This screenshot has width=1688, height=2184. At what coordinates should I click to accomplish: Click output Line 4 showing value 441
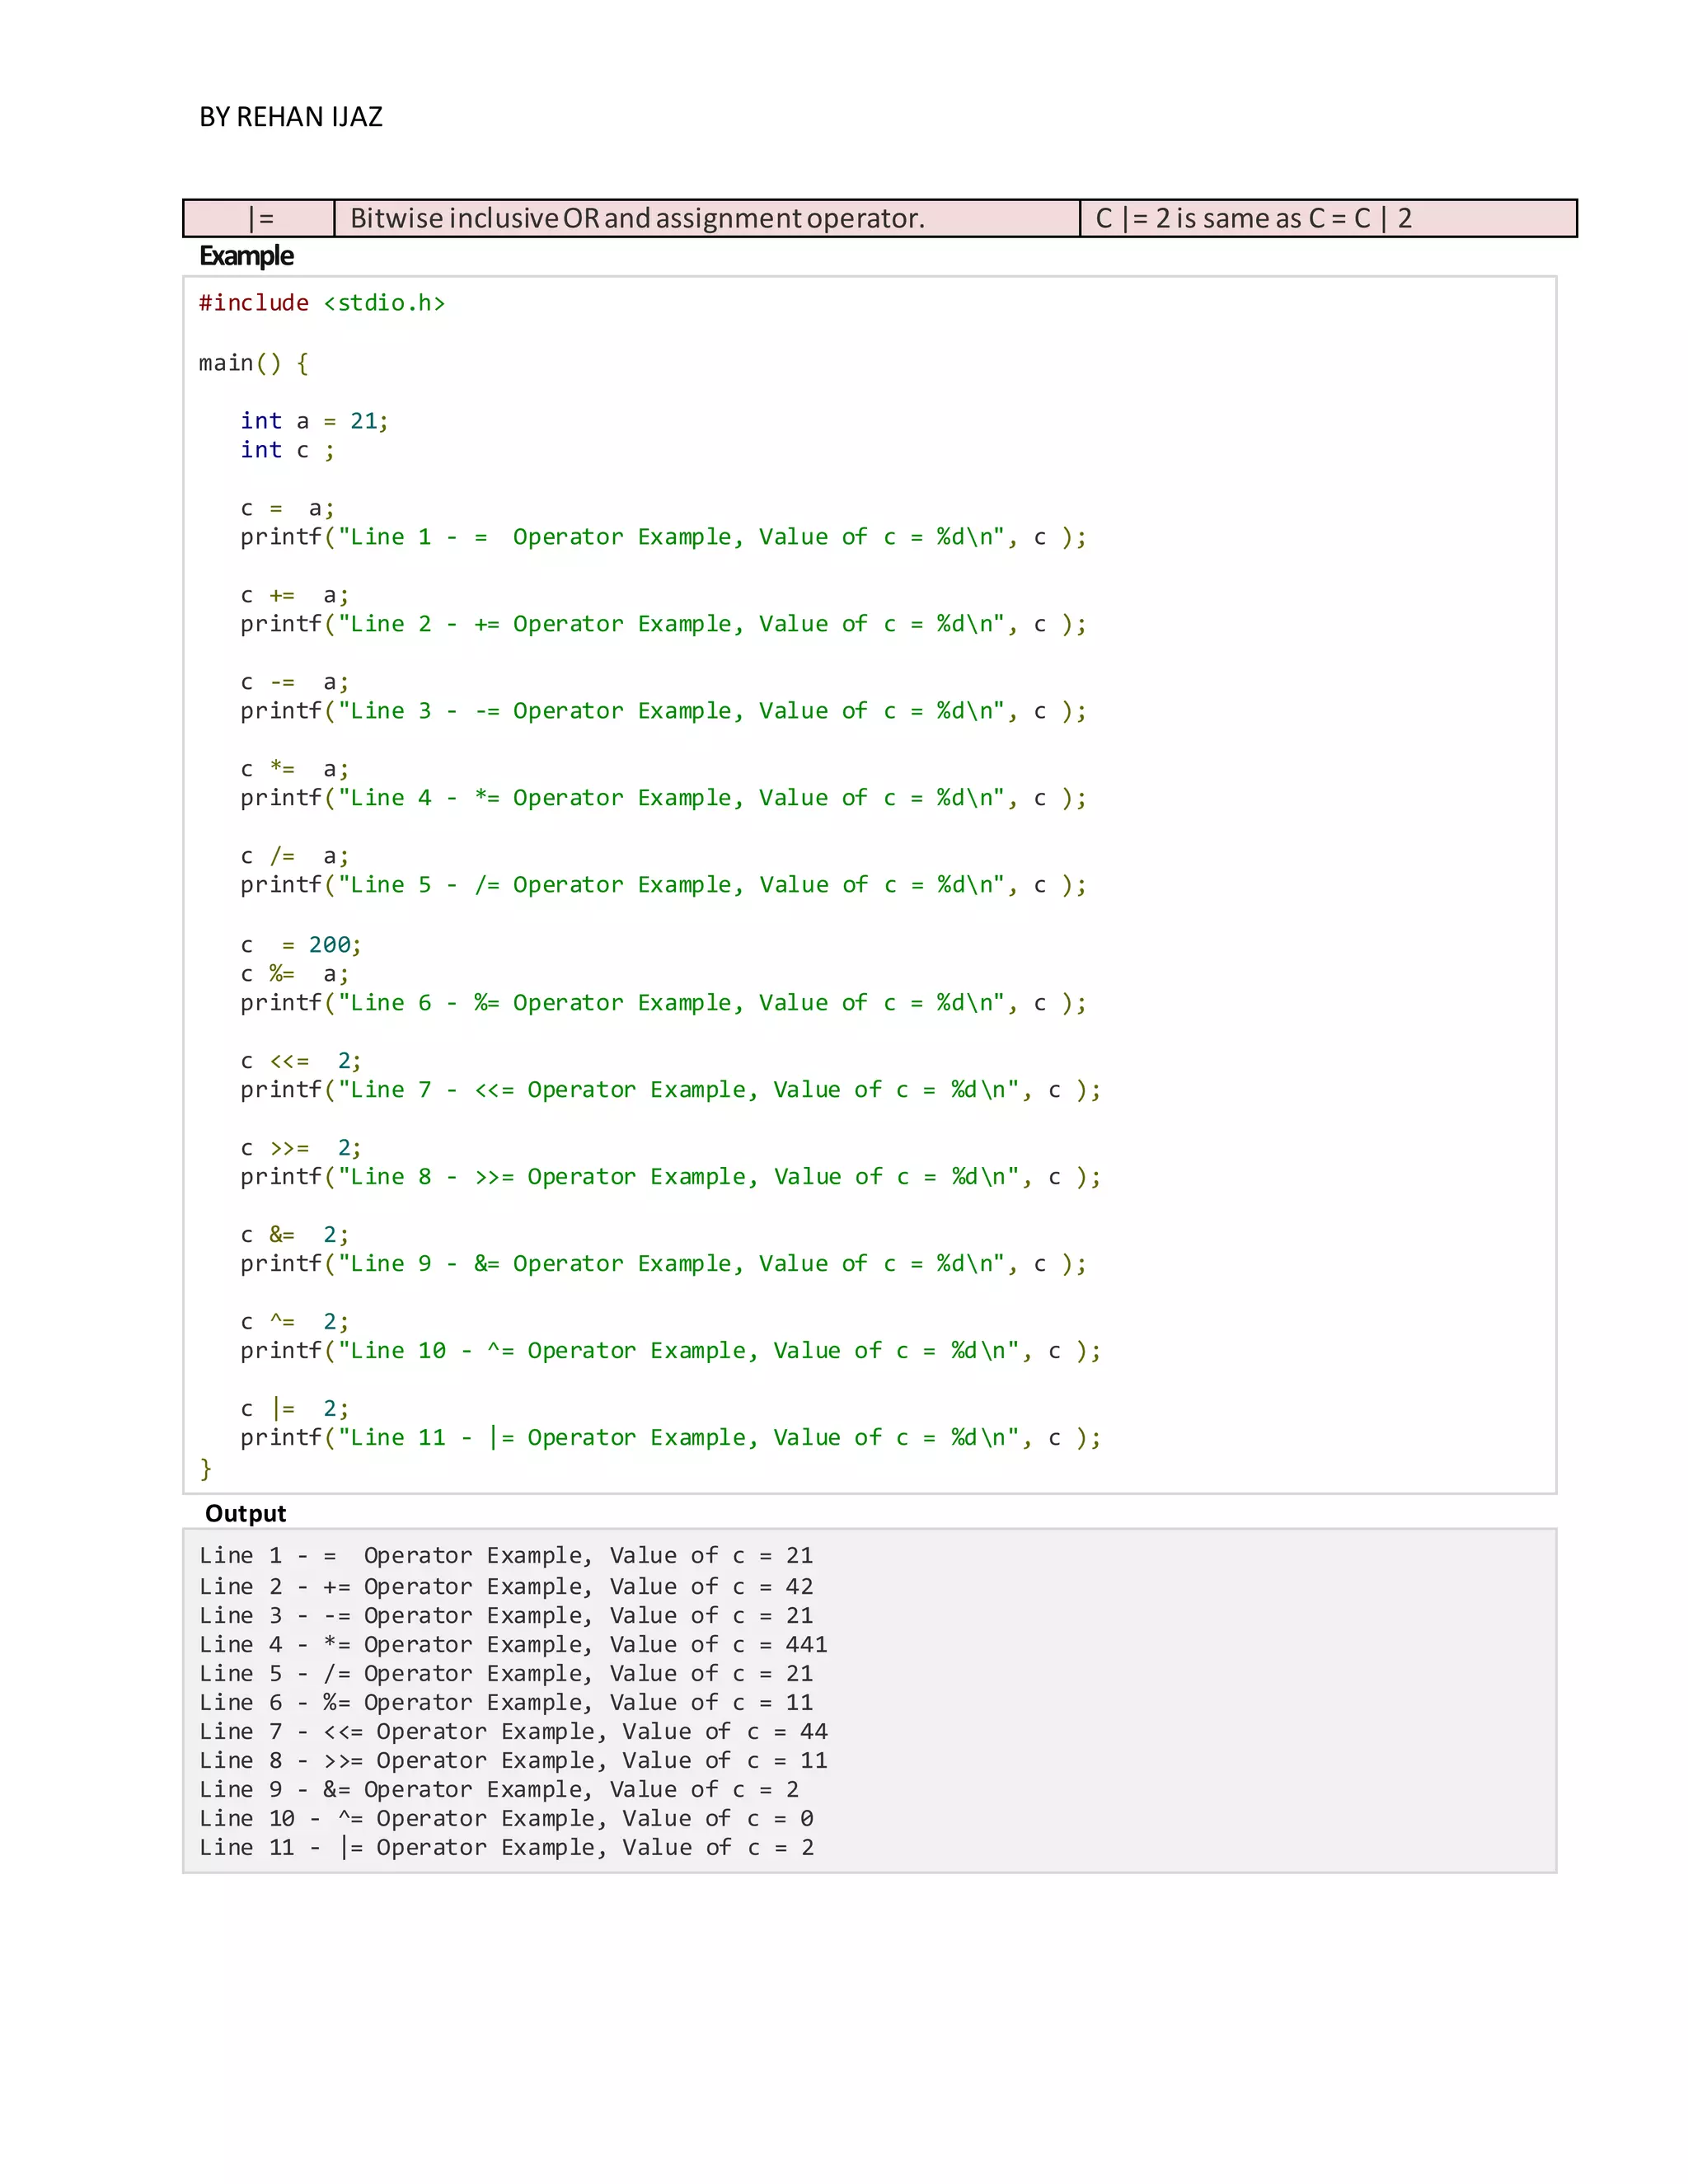(512, 1645)
